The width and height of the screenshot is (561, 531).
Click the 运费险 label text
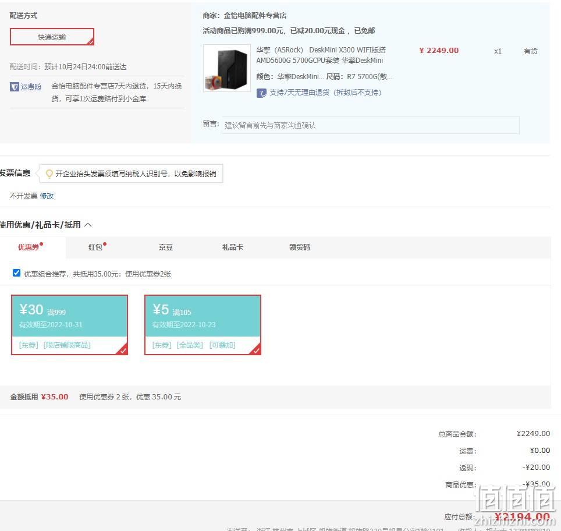point(31,87)
